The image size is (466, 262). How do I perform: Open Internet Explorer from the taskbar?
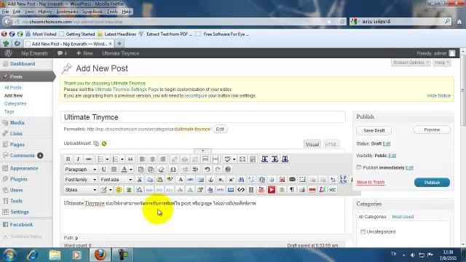click(32, 255)
